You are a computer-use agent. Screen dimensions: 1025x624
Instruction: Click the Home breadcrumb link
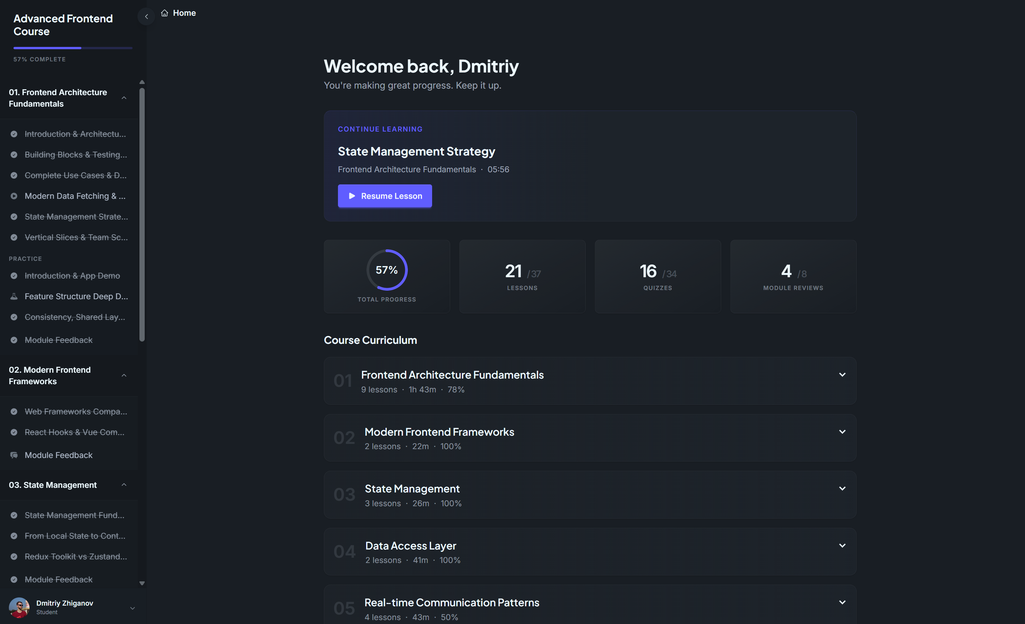[x=184, y=13]
